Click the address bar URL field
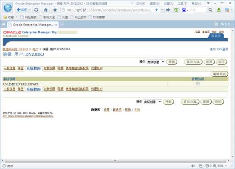The image size is (235, 169). (109, 10)
